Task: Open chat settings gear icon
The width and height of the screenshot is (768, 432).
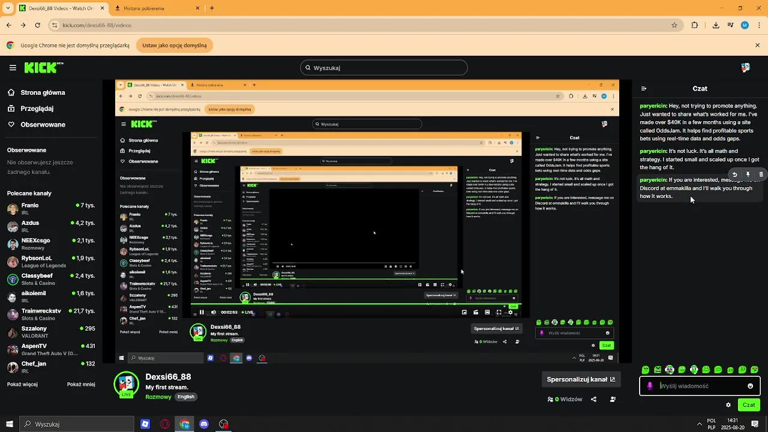Action: point(728,405)
